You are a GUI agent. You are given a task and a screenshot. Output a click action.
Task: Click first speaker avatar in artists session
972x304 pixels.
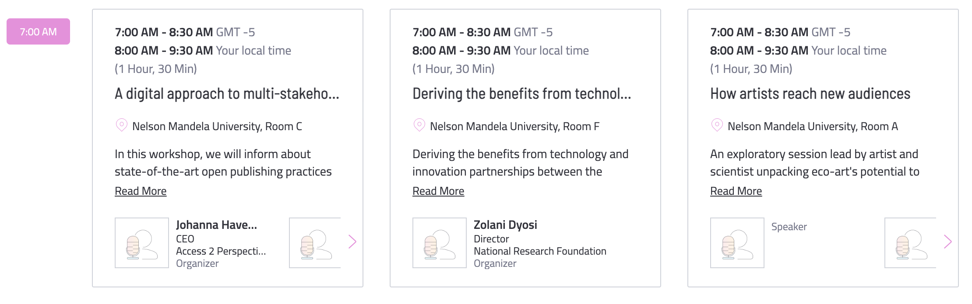coord(737,243)
